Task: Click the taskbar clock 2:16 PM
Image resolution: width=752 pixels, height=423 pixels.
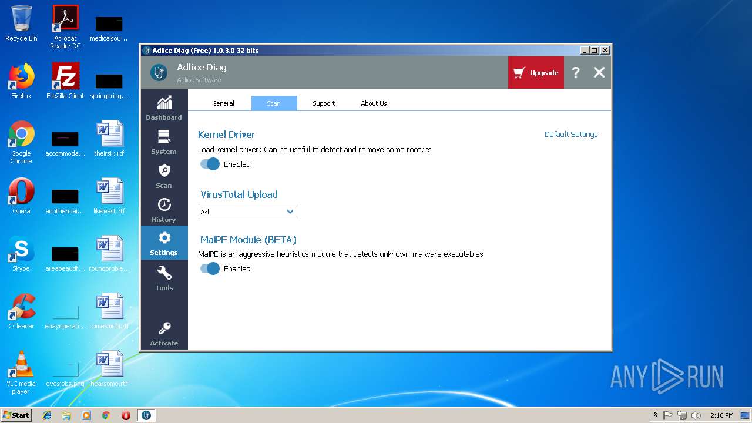Action: click(722, 415)
